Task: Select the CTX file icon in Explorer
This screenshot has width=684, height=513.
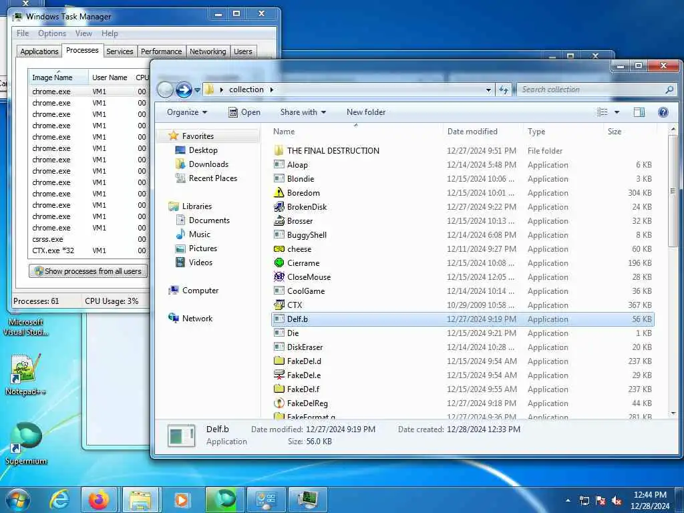Action: click(279, 305)
